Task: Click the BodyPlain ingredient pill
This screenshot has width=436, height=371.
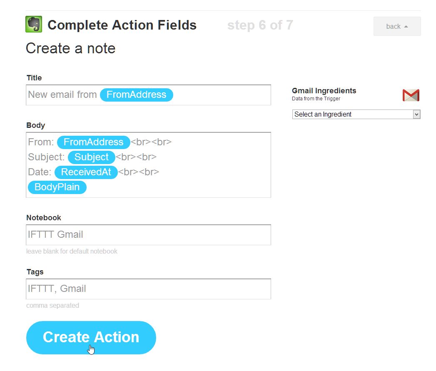Action: pos(57,187)
